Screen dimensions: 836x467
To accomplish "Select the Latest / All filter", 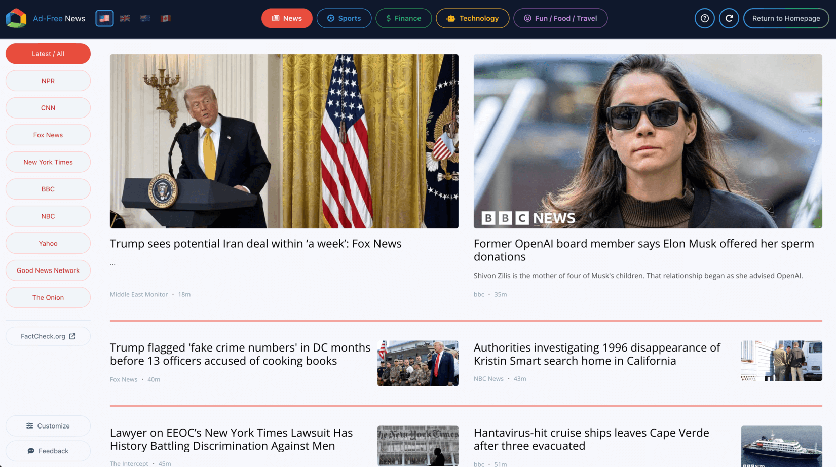I will click(48, 54).
